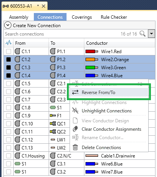Sort by the From column header
Screen dimensions: 157x177
point(31,43)
